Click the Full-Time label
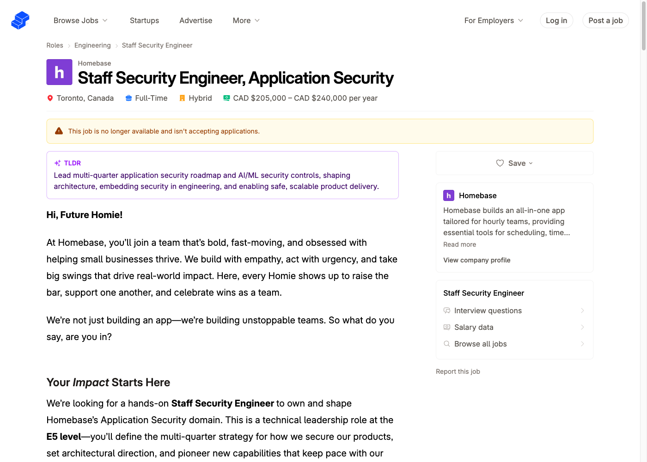647x462 pixels. (151, 98)
